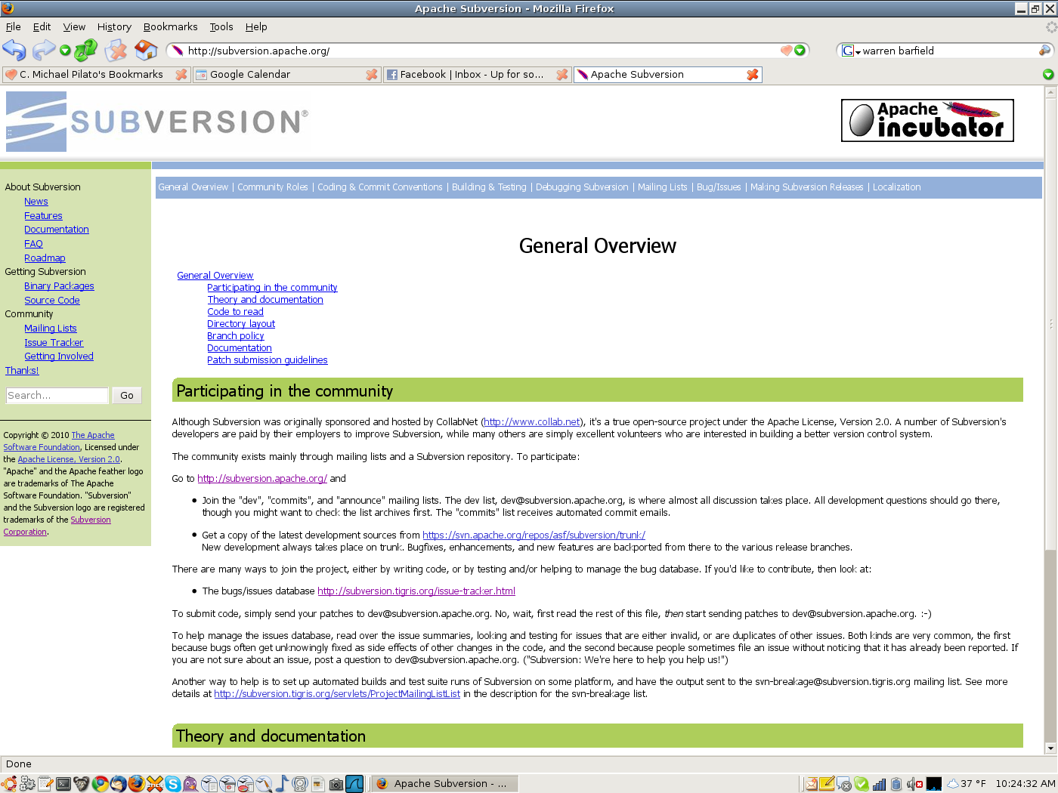This screenshot has height=793, width=1058.
Task: Click the green list-all-tabs button
Action: (x=1048, y=74)
